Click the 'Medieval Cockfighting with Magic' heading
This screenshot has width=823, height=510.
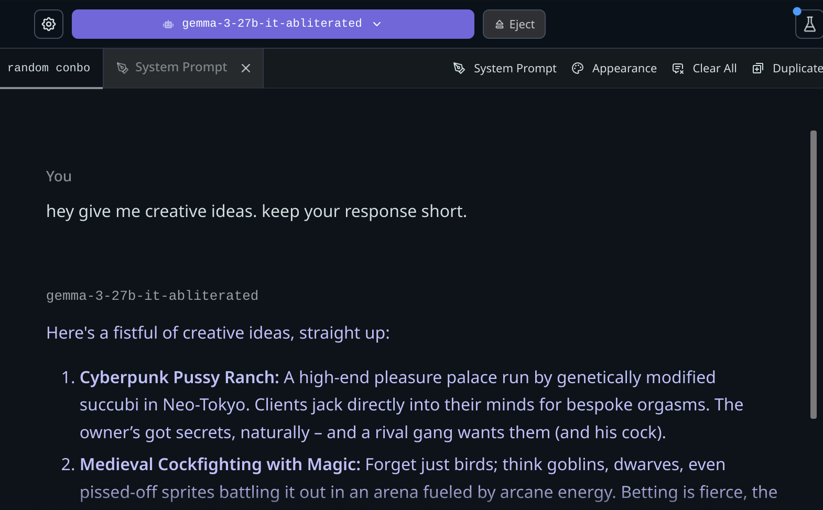(x=220, y=464)
